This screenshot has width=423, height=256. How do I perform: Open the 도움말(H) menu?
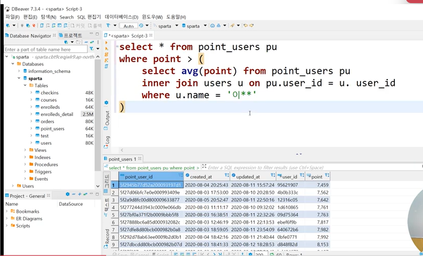[176, 17]
